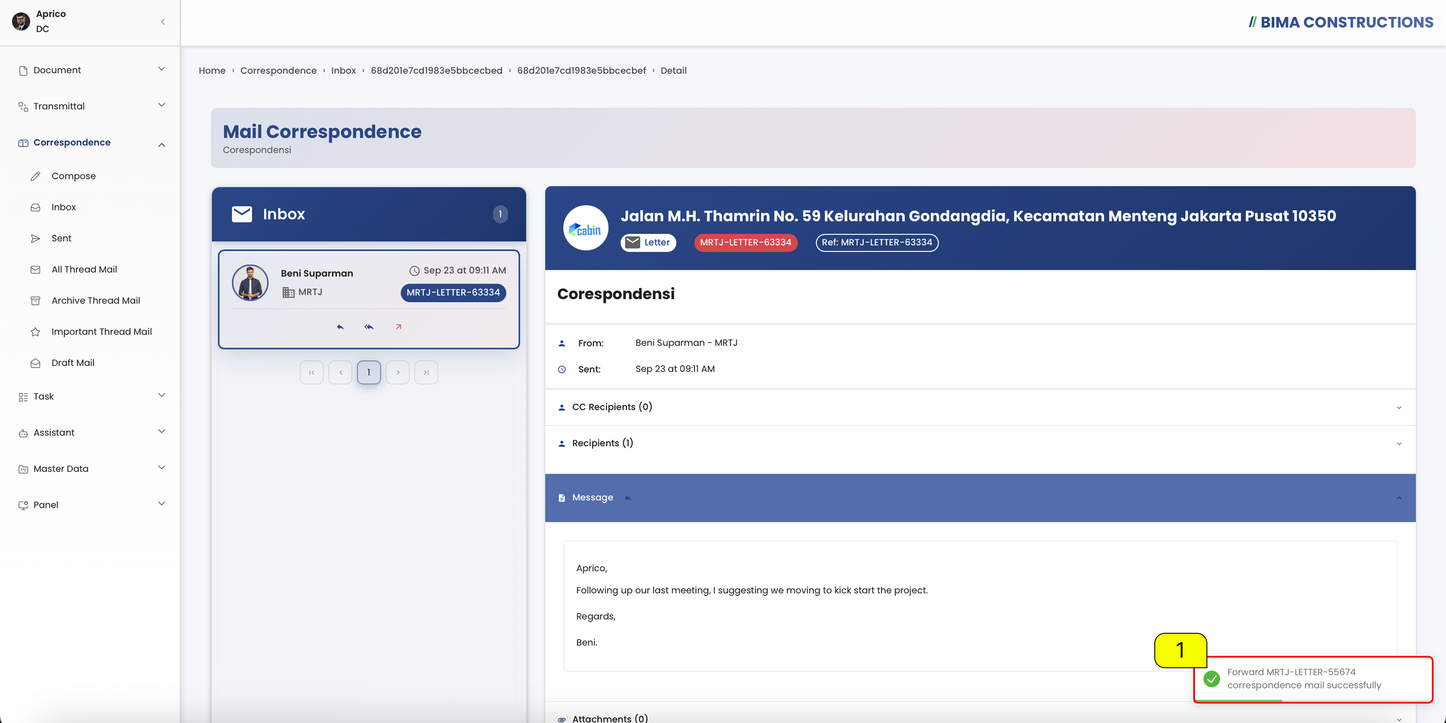This screenshot has height=723, width=1446.
Task: Click Beni Suparman's profile photo
Action: (251, 282)
